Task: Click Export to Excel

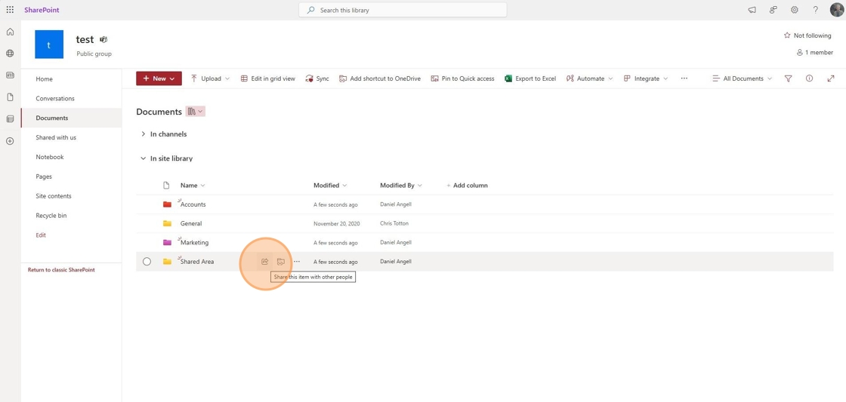Action: (x=530, y=78)
